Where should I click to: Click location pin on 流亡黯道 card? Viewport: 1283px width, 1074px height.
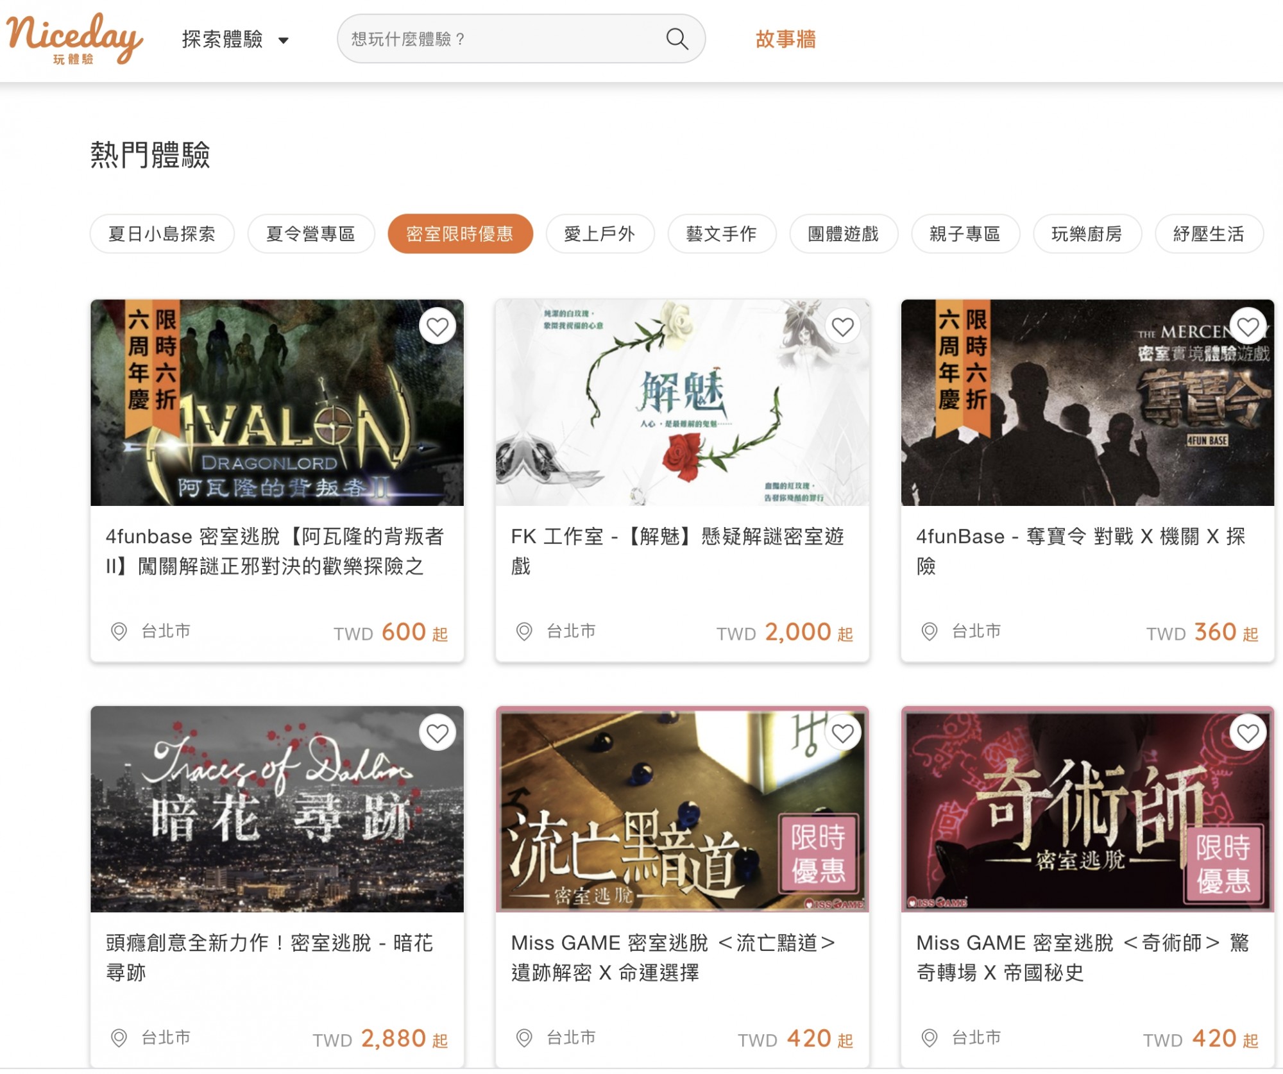[x=524, y=1037]
